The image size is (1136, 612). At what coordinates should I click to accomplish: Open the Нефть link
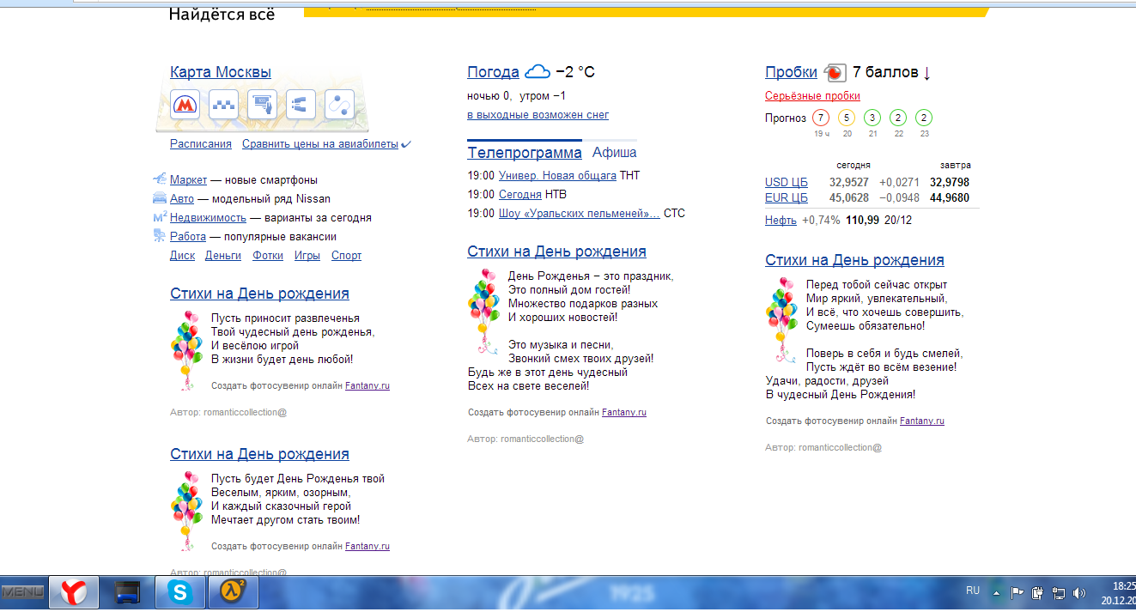(x=781, y=221)
